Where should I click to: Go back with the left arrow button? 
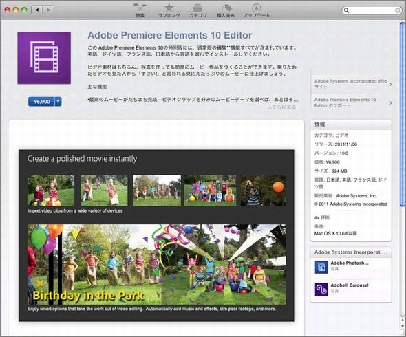coord(36,10)
